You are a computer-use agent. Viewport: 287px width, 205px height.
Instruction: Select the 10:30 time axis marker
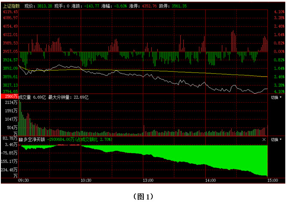click(86, 181)
